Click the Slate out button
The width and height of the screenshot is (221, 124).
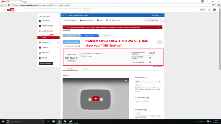(146, 102)
